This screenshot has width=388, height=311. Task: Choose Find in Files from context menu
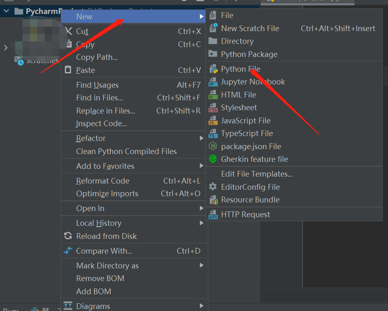(99, 98)
